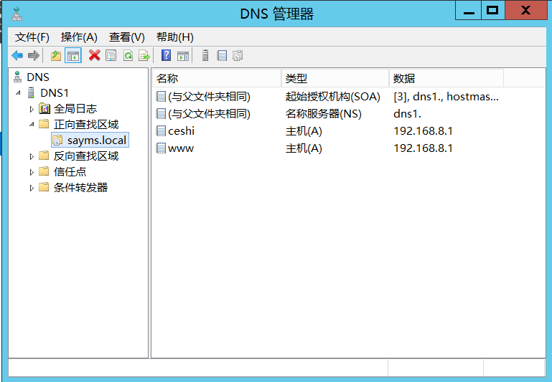The height and width of the screenshot is (382, 552).
Task: Click the blue notebook record toolbar icon
Action: 222,55
